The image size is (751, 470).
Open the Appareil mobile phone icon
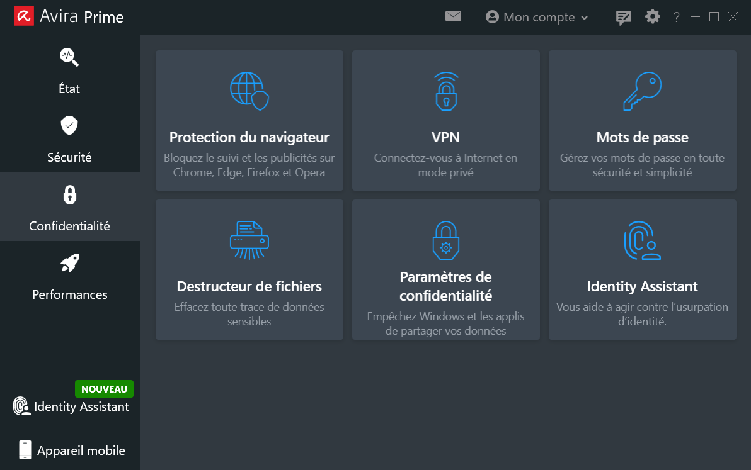(24, 449)
